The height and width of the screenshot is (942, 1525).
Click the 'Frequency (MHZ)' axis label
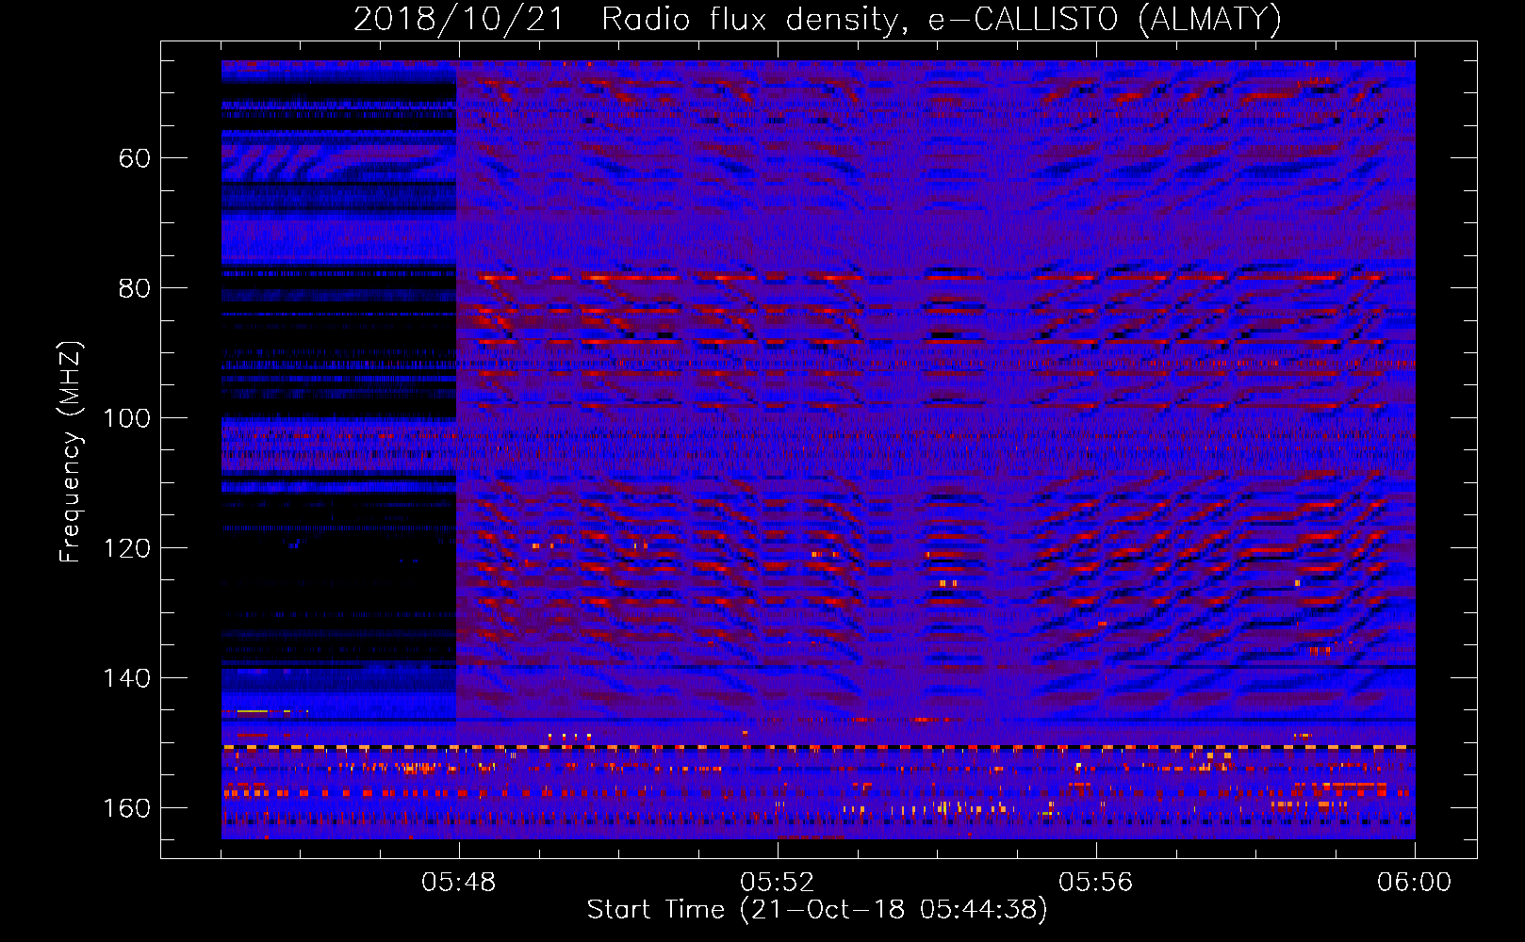click(x=71, y=451)
